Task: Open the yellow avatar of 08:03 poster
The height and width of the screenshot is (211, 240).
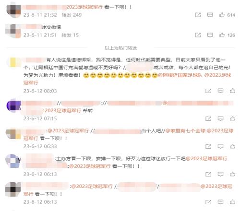Action: point(13,62)
